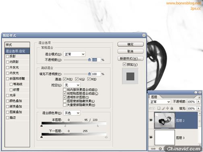The height and width of the screenshot is (152, 203).
Task: Click the 不透明度 slider handle
Action: click(x=89, y=60)
